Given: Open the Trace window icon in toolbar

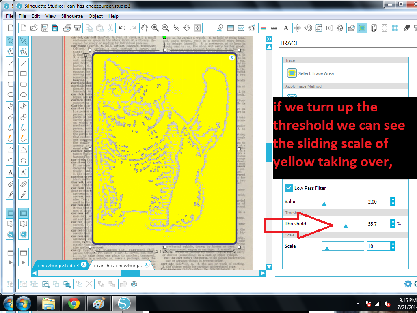Looking at the screenshot, I should [x=362, y=28].
